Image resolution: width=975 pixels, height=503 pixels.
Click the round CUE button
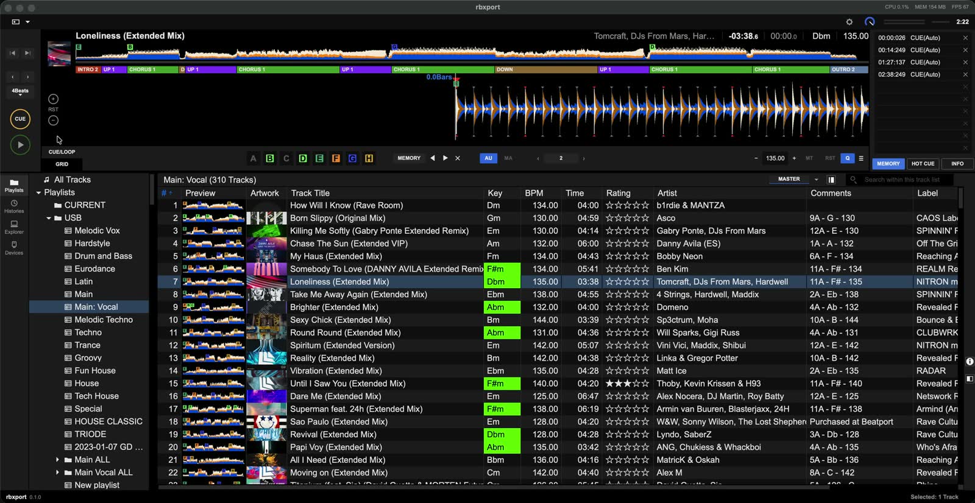(20, 119)
